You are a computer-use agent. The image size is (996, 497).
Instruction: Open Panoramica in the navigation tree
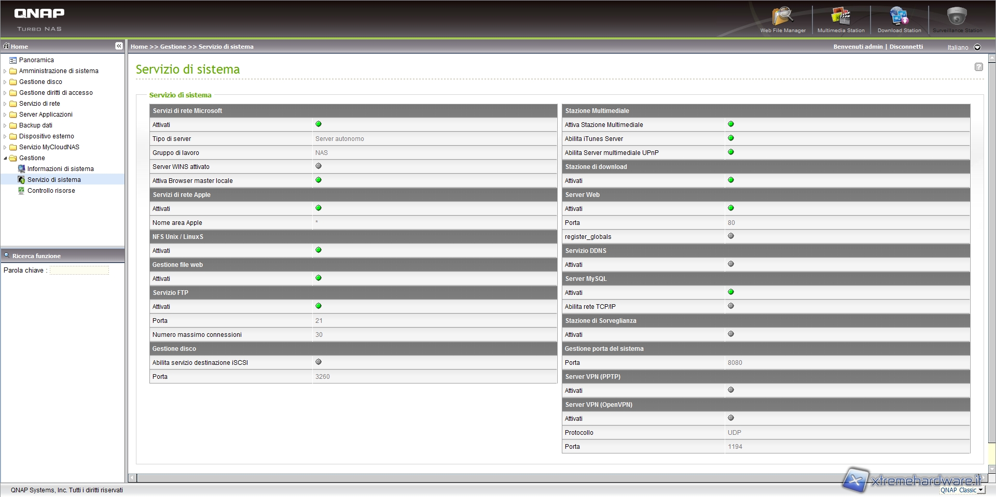pos(36,60)
